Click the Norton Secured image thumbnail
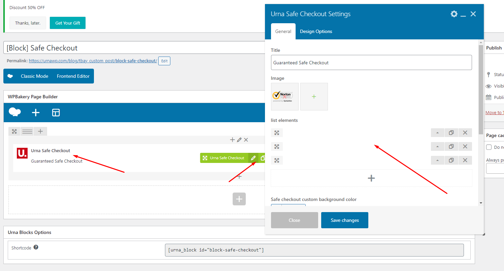The width and height of the screenshot is (504, 271). click(x=285, y=97)
